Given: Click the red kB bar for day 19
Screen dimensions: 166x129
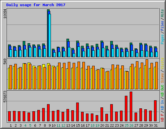Looking at the screenshot, I should 97,118.
